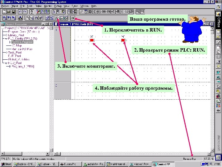Open the Online menu
Image resolution: width=222 pixels, height=167 pixels.
click(38, 6)
